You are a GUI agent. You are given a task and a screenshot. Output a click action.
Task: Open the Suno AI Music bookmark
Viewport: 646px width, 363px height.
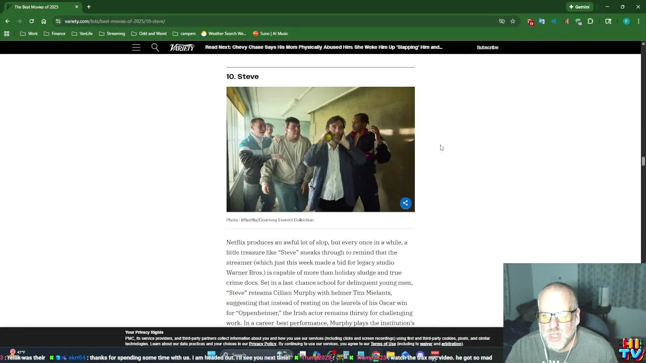(271, 33)
